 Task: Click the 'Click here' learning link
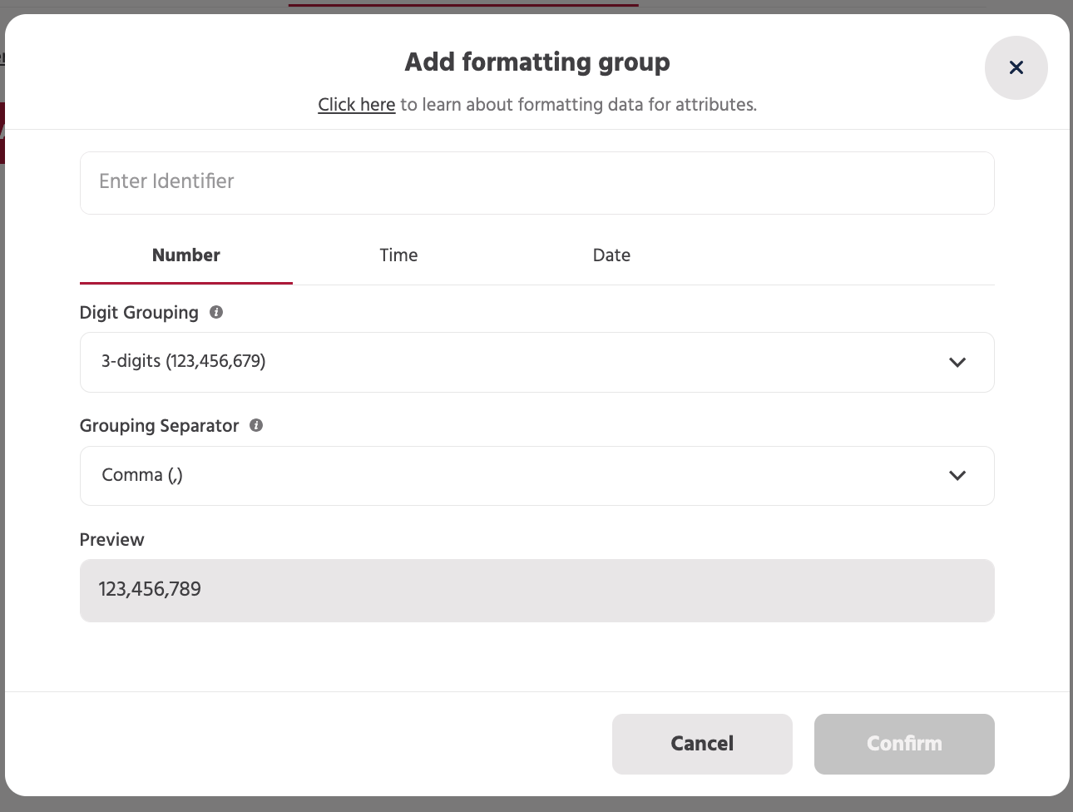[356, 104]
